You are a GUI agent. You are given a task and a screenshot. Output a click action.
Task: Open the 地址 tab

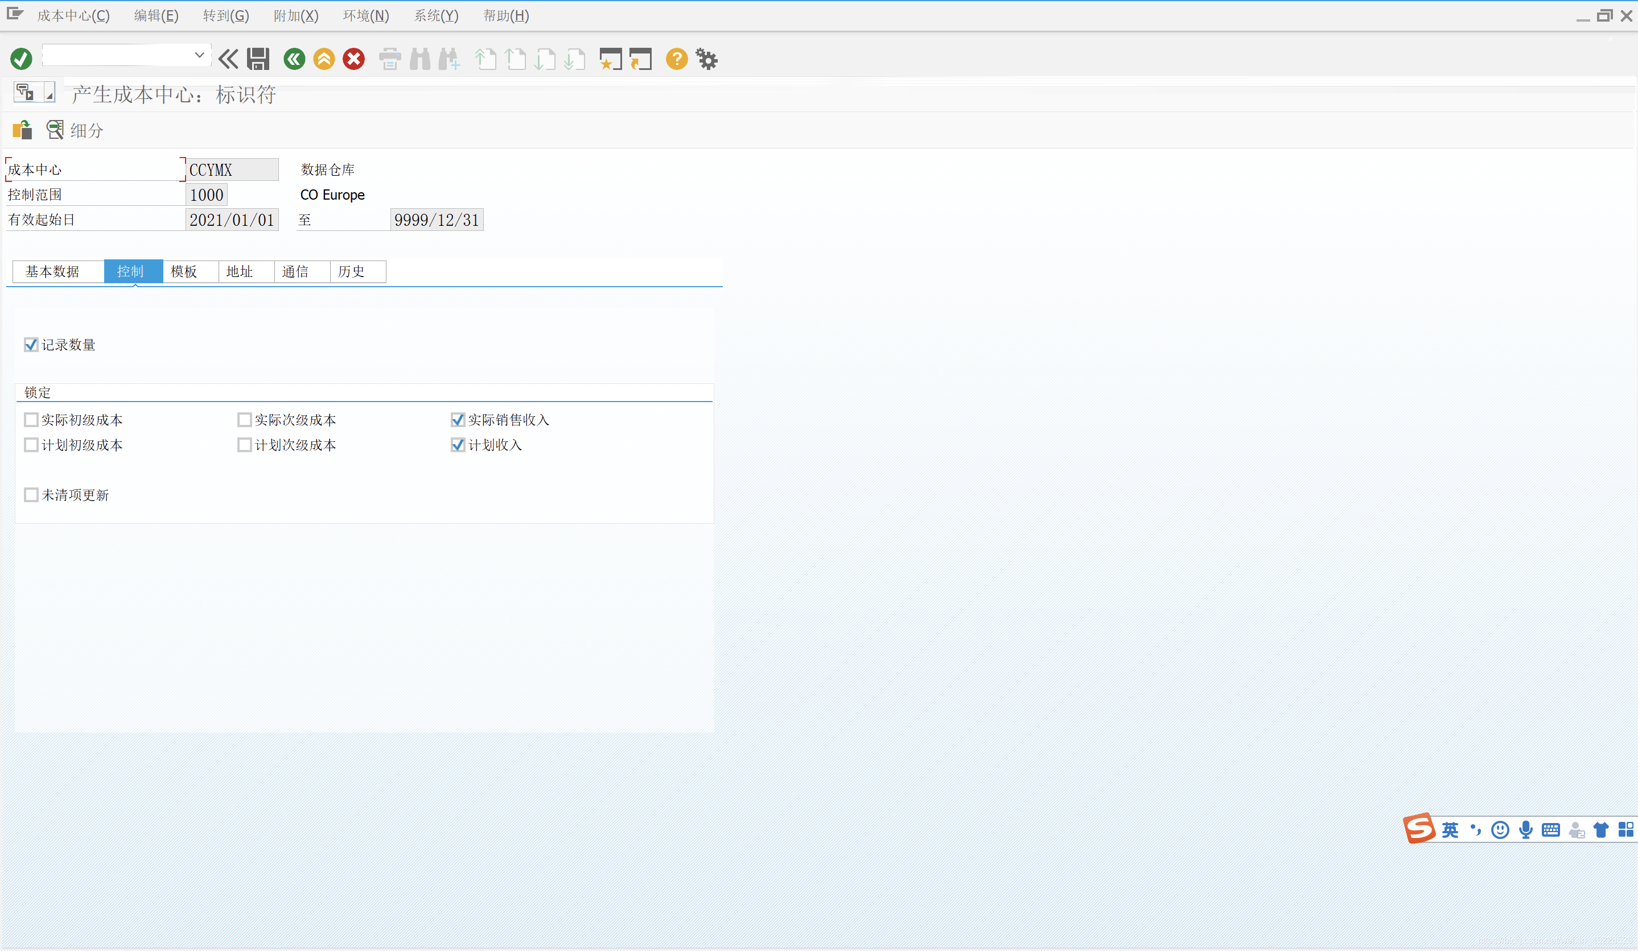tap(239, 271)
